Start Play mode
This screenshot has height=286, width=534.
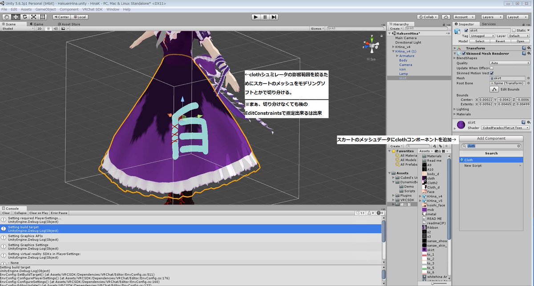click(x=255, y=17)
